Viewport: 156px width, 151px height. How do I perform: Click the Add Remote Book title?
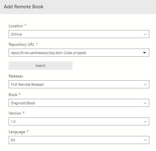click(24, 7)
